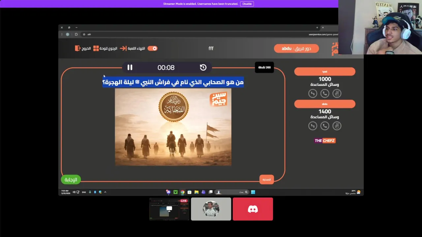Click the exit door icon beside الخروج

click(x=77, y=48)
